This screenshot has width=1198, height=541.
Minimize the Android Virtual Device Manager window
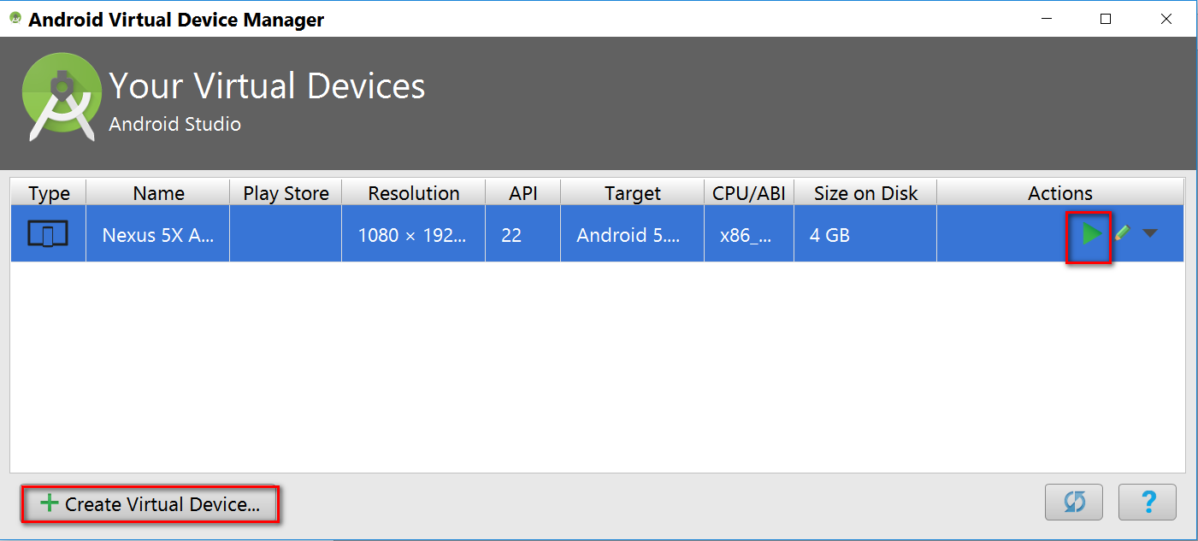click(x=1046, y=19)
